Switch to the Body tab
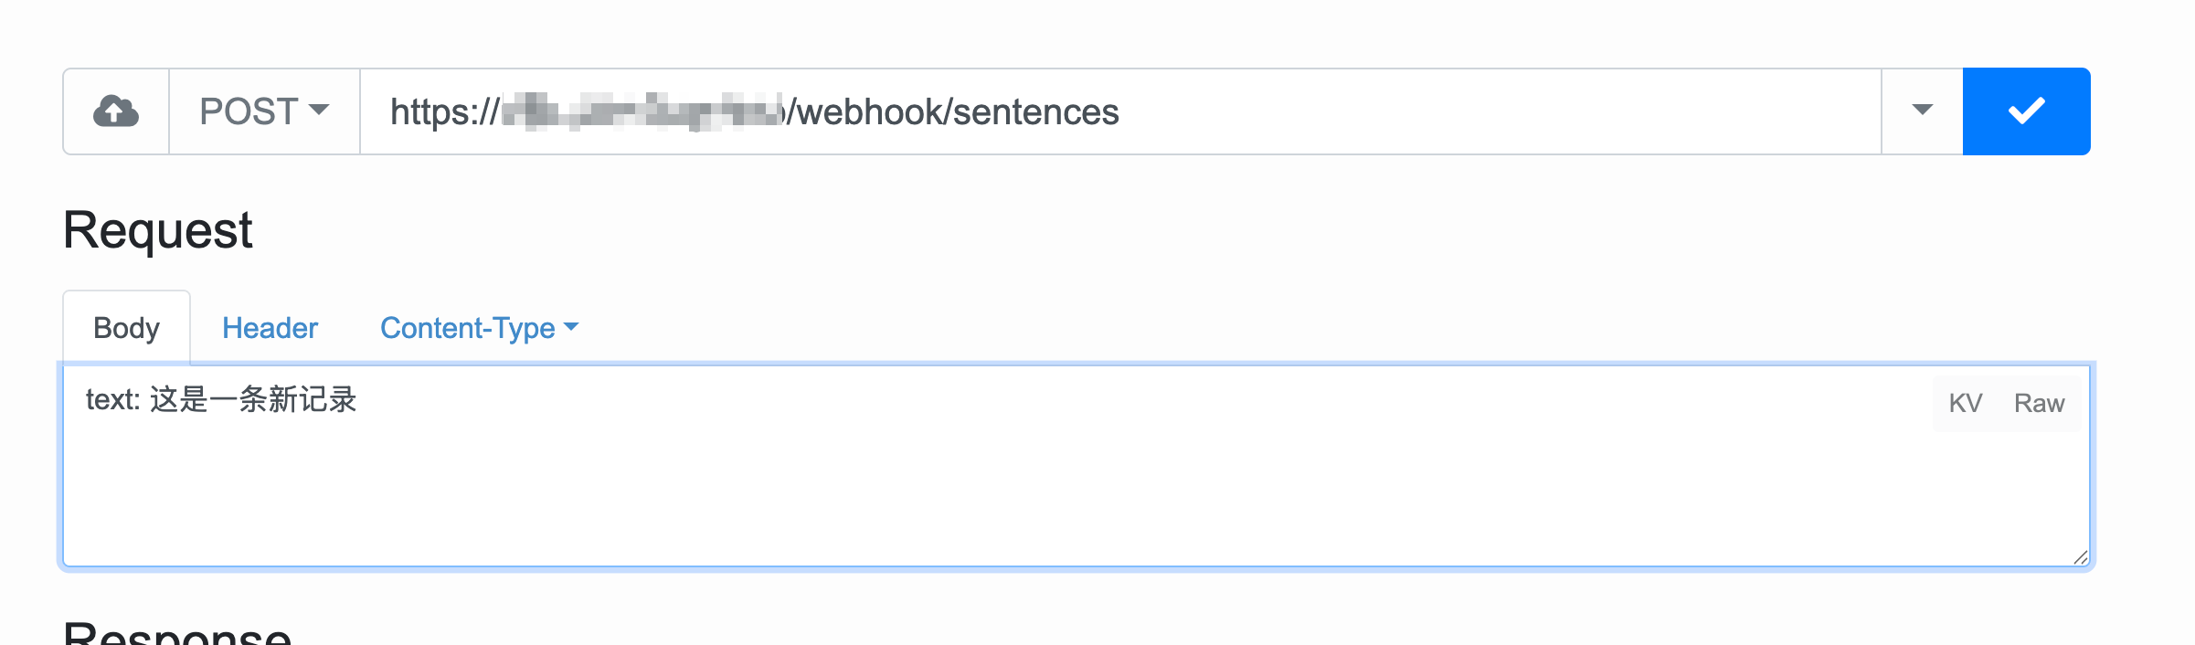Screen dimensions: 2195x645 coord(126,328)
